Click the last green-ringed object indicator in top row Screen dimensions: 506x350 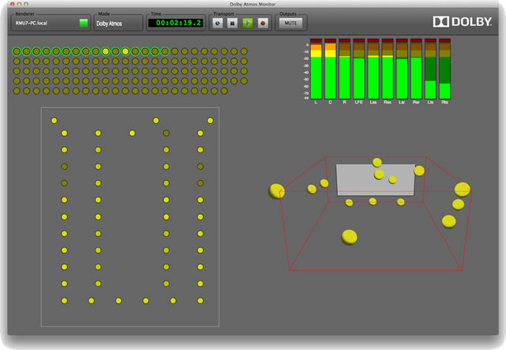tap(164, 51)
